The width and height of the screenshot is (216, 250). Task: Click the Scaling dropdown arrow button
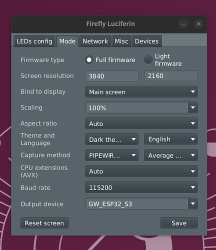[x=193, y=107]
